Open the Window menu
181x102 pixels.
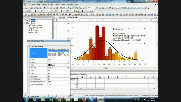click(x=70, y=5)
